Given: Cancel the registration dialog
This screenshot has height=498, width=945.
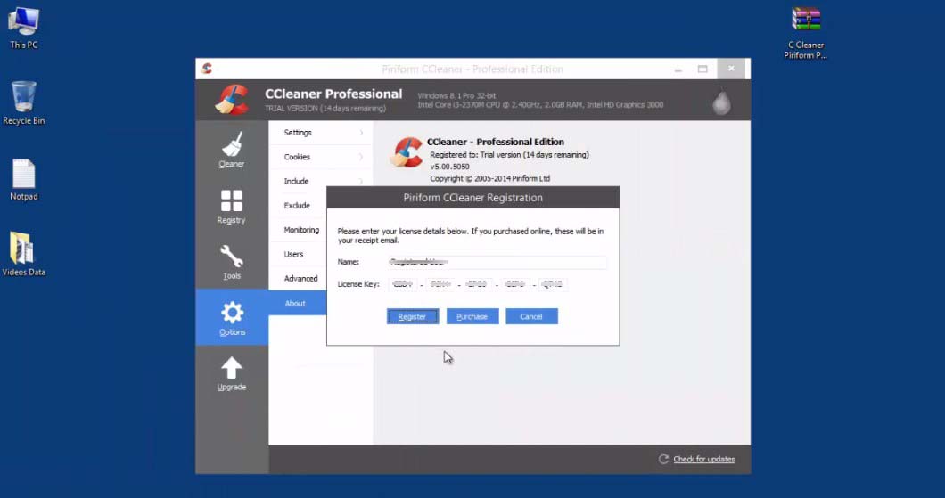Looking at the screenshot, I should click(x=531, y=316).
